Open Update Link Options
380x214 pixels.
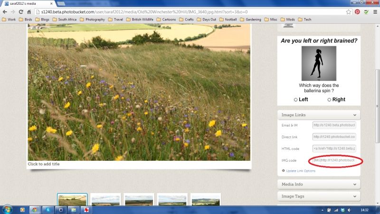pyautogui.click(x=301, y=171)
